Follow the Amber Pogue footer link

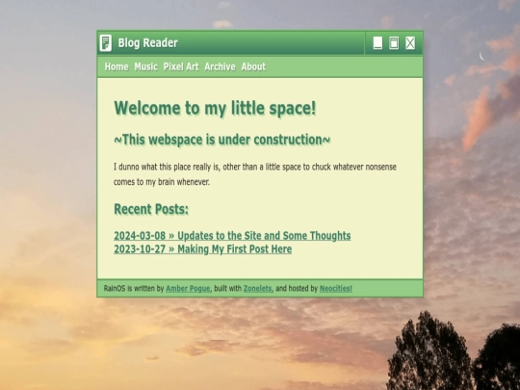click(x=188, y=289)
